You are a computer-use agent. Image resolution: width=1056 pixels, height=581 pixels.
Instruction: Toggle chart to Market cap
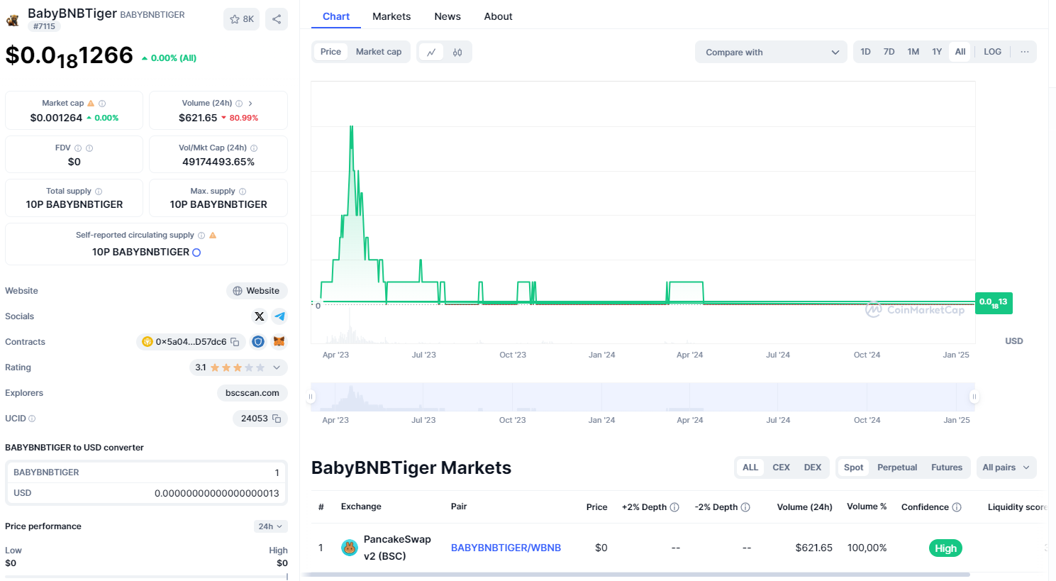click(x=378, y=52)
